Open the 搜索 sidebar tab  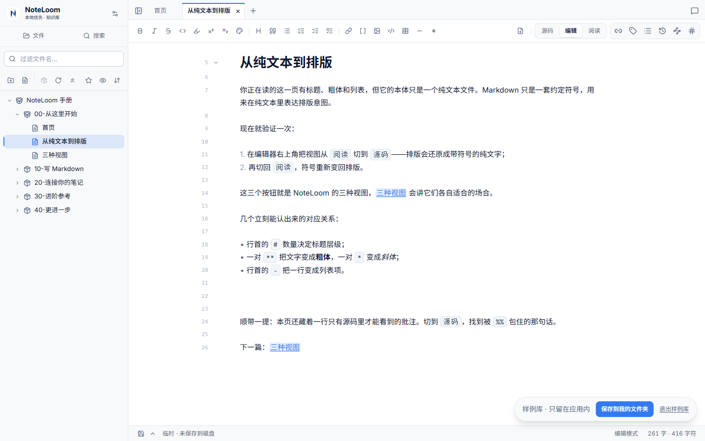(94, 36)
